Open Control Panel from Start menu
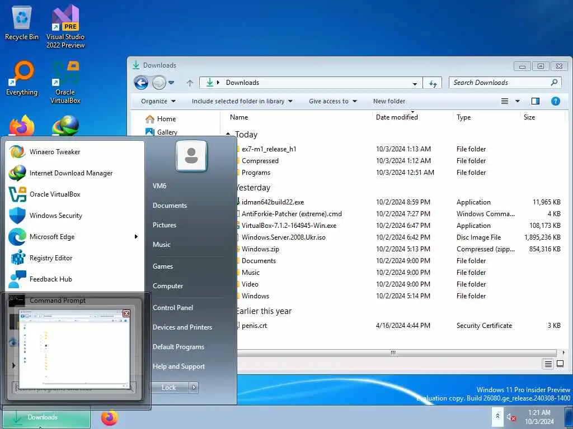This screenshot has width=573, height=429. click(x=173, y=308)
